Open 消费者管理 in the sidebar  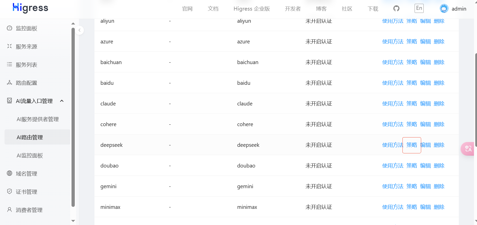coord(29,210)
